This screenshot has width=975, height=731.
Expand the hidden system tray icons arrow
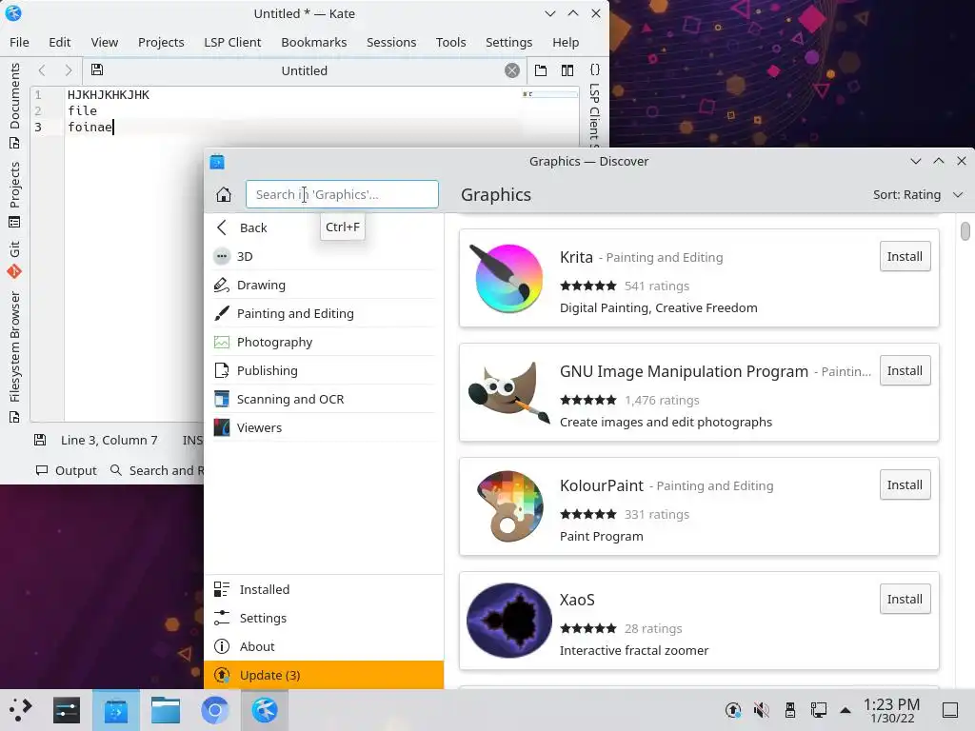846,710
